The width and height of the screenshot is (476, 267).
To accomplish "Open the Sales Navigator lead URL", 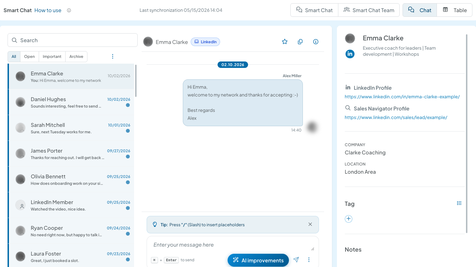I will 396,118.
